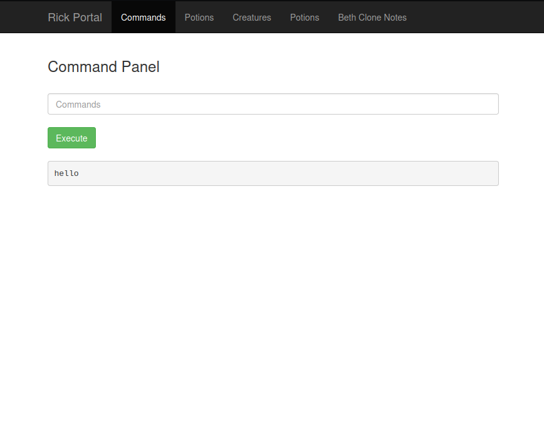Click the Commands placeholder text

78,105
